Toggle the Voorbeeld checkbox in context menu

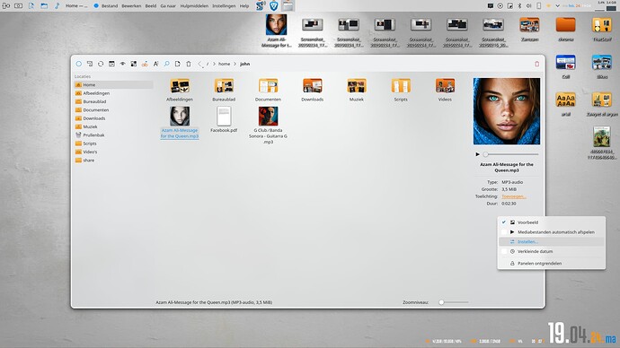pyautogui.click(x=504, y=222)
